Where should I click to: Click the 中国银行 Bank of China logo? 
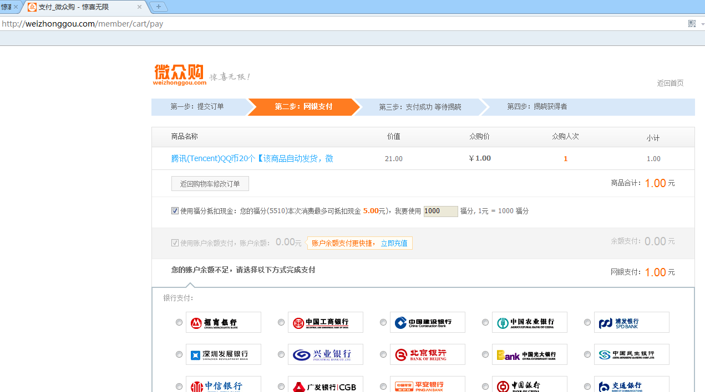[x=530, y=384]
